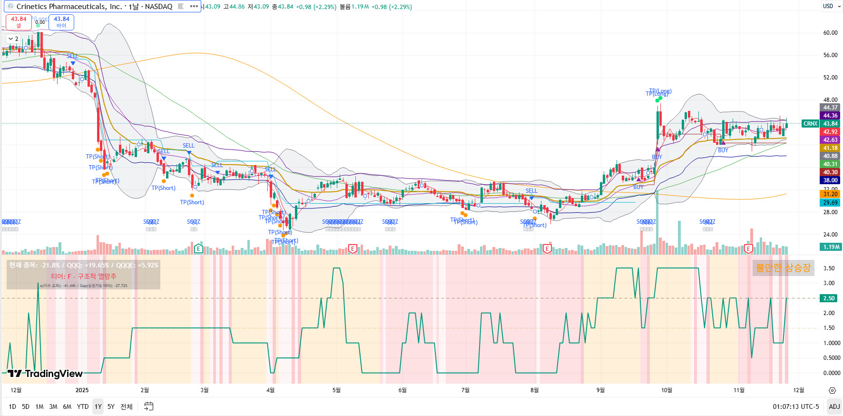Select the 1D time range
The image size is (843, 416).
tap(12, 406)
